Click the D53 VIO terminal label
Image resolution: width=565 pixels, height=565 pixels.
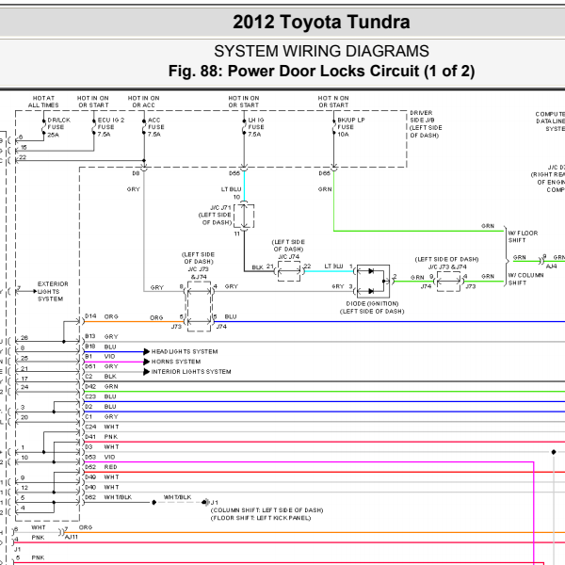(x=100, y=458)
